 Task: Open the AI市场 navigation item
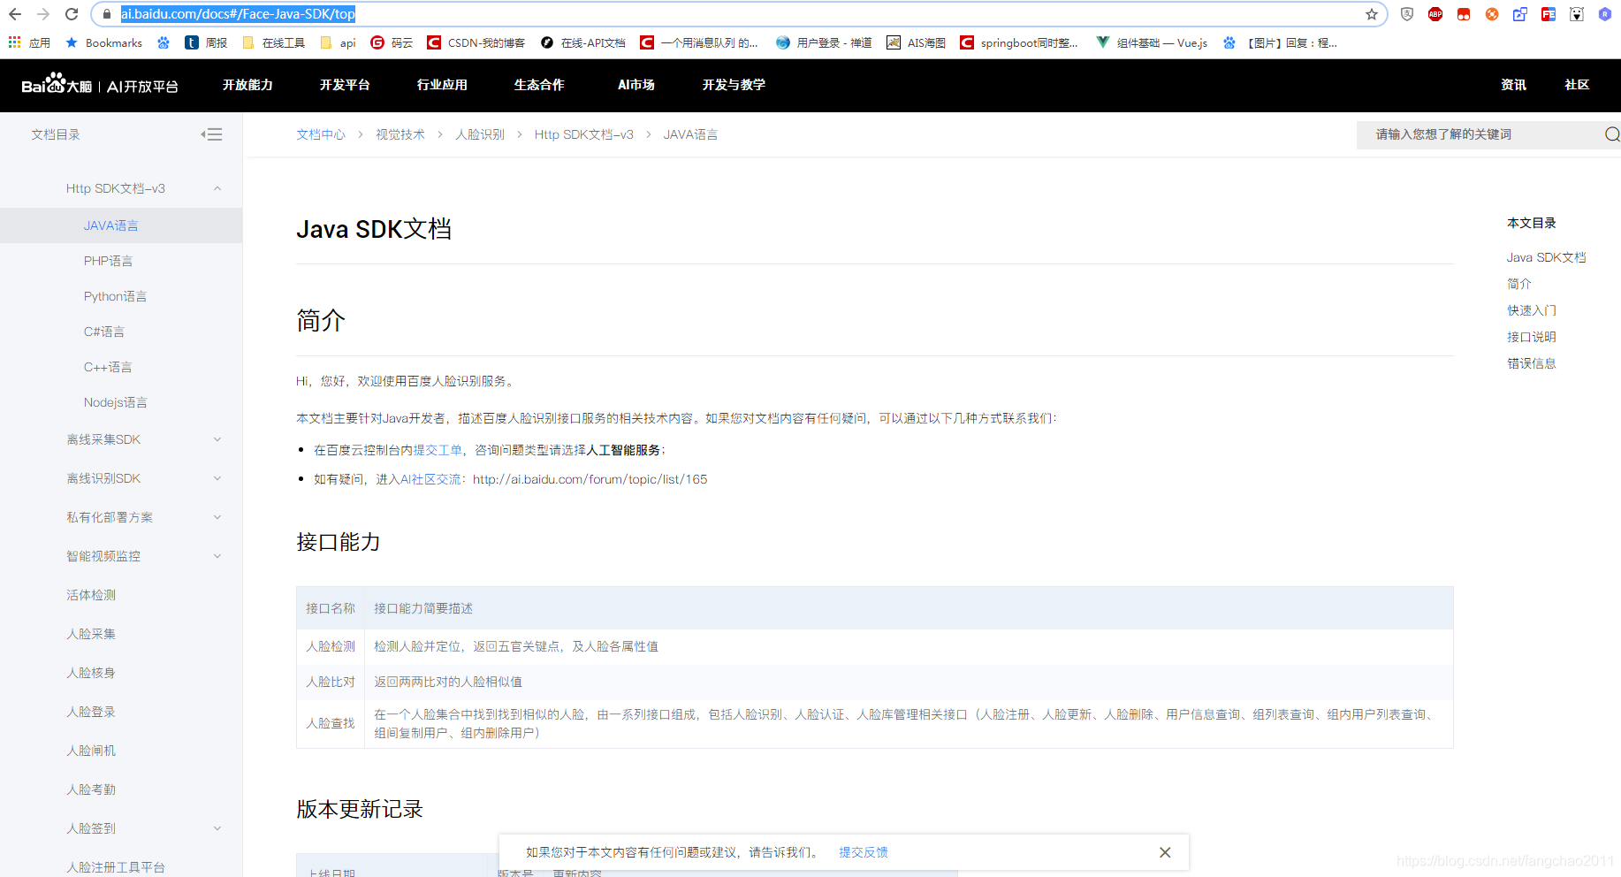coord(635,85)
